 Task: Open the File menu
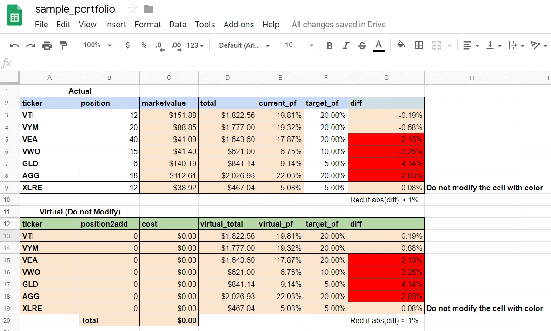click(x=41, y=25)
